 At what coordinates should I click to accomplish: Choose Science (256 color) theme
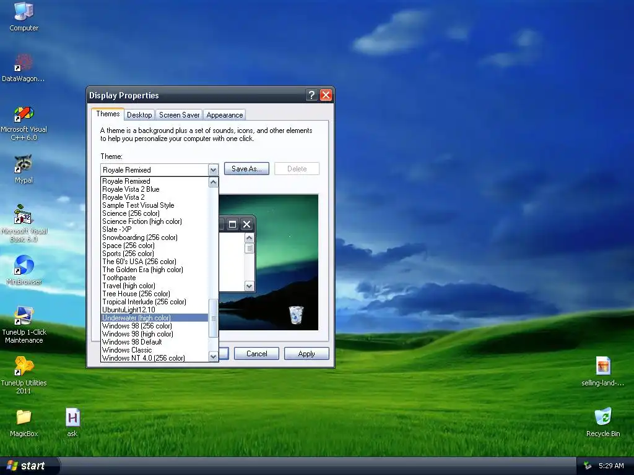click(x=154, y=213)
